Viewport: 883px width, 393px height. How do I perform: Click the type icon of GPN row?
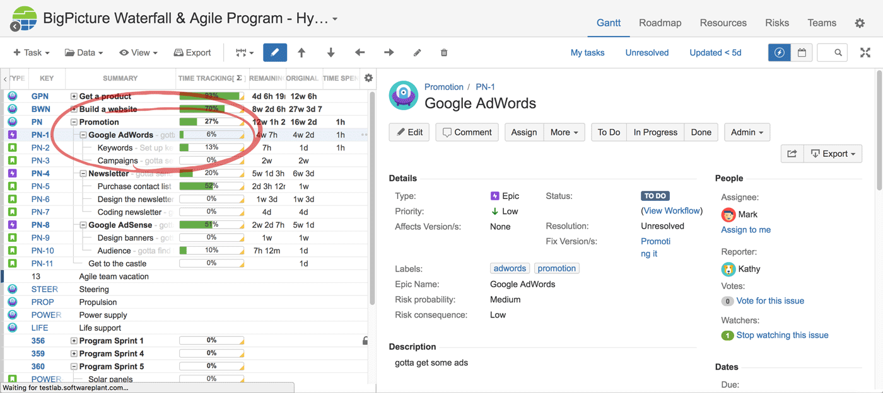click(13, 96)
